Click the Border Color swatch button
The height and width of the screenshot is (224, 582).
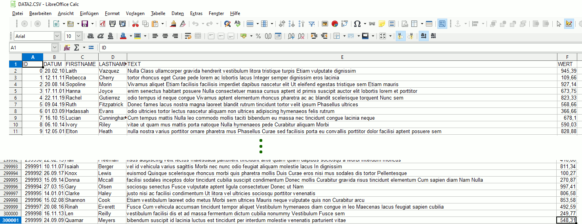[x=365, y=36]
